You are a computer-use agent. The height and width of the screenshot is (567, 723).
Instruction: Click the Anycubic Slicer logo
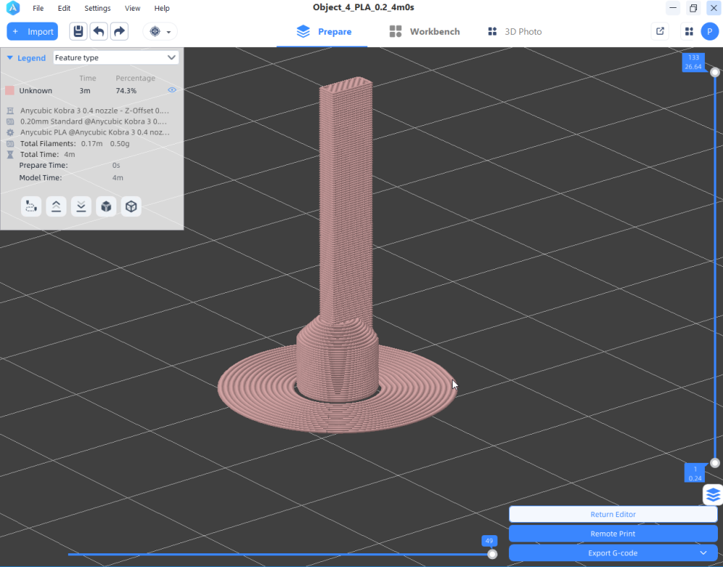pyautogui.click(x=13, y=8)
